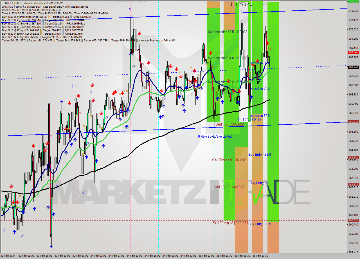This screenshot has width=360, height=259.
Task: Click the '24 Feb 11:00' time axis label
Action: tap(134, 256)
